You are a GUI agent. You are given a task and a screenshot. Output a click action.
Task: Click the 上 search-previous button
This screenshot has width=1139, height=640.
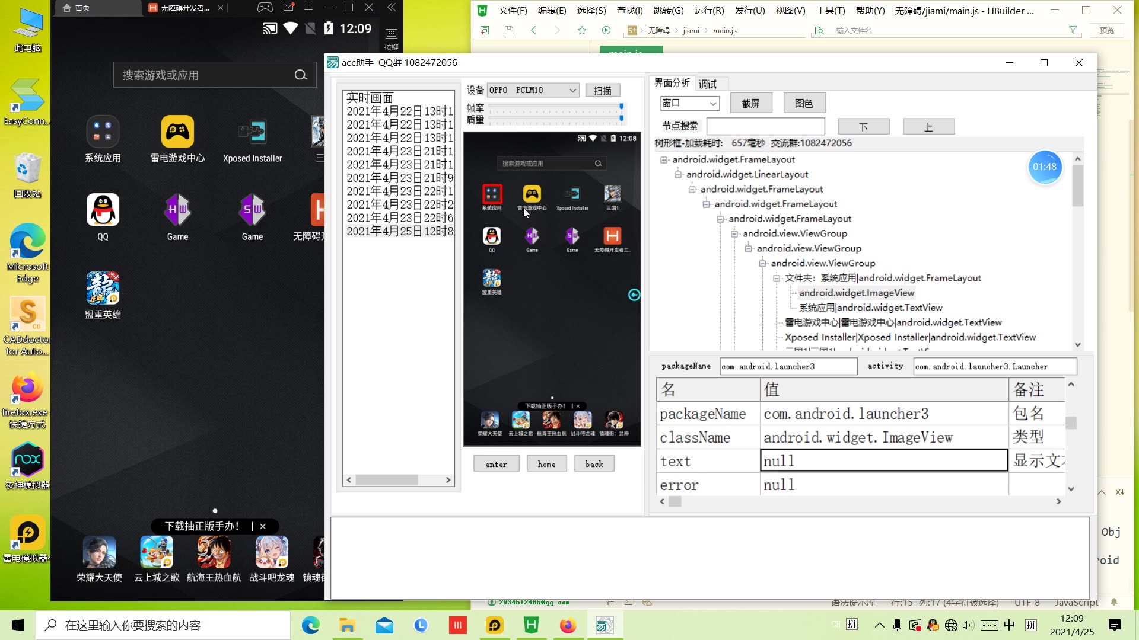(x=929, y=127)
